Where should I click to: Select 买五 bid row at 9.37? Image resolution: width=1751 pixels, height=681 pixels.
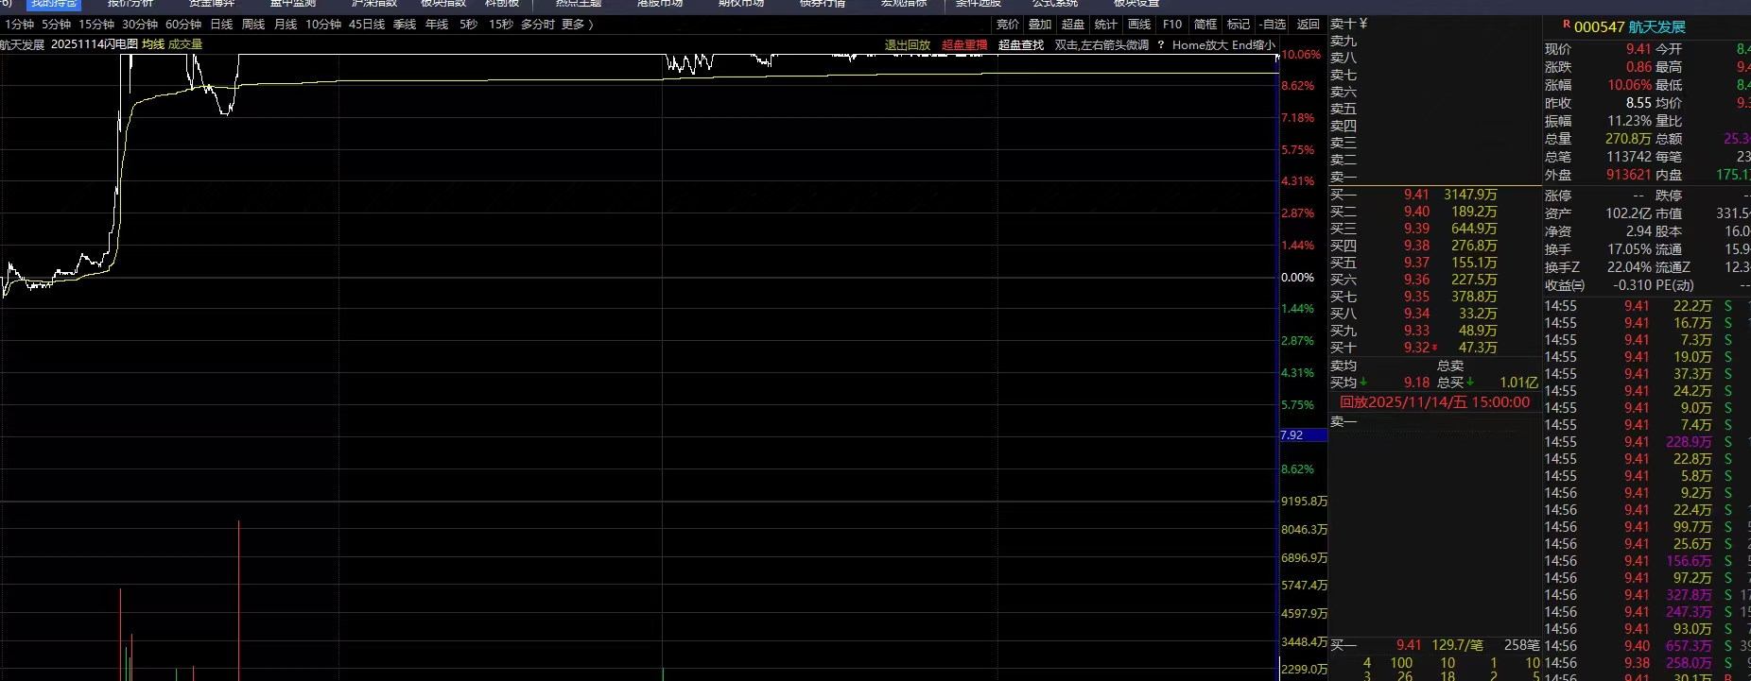(x=1433, y=263)
